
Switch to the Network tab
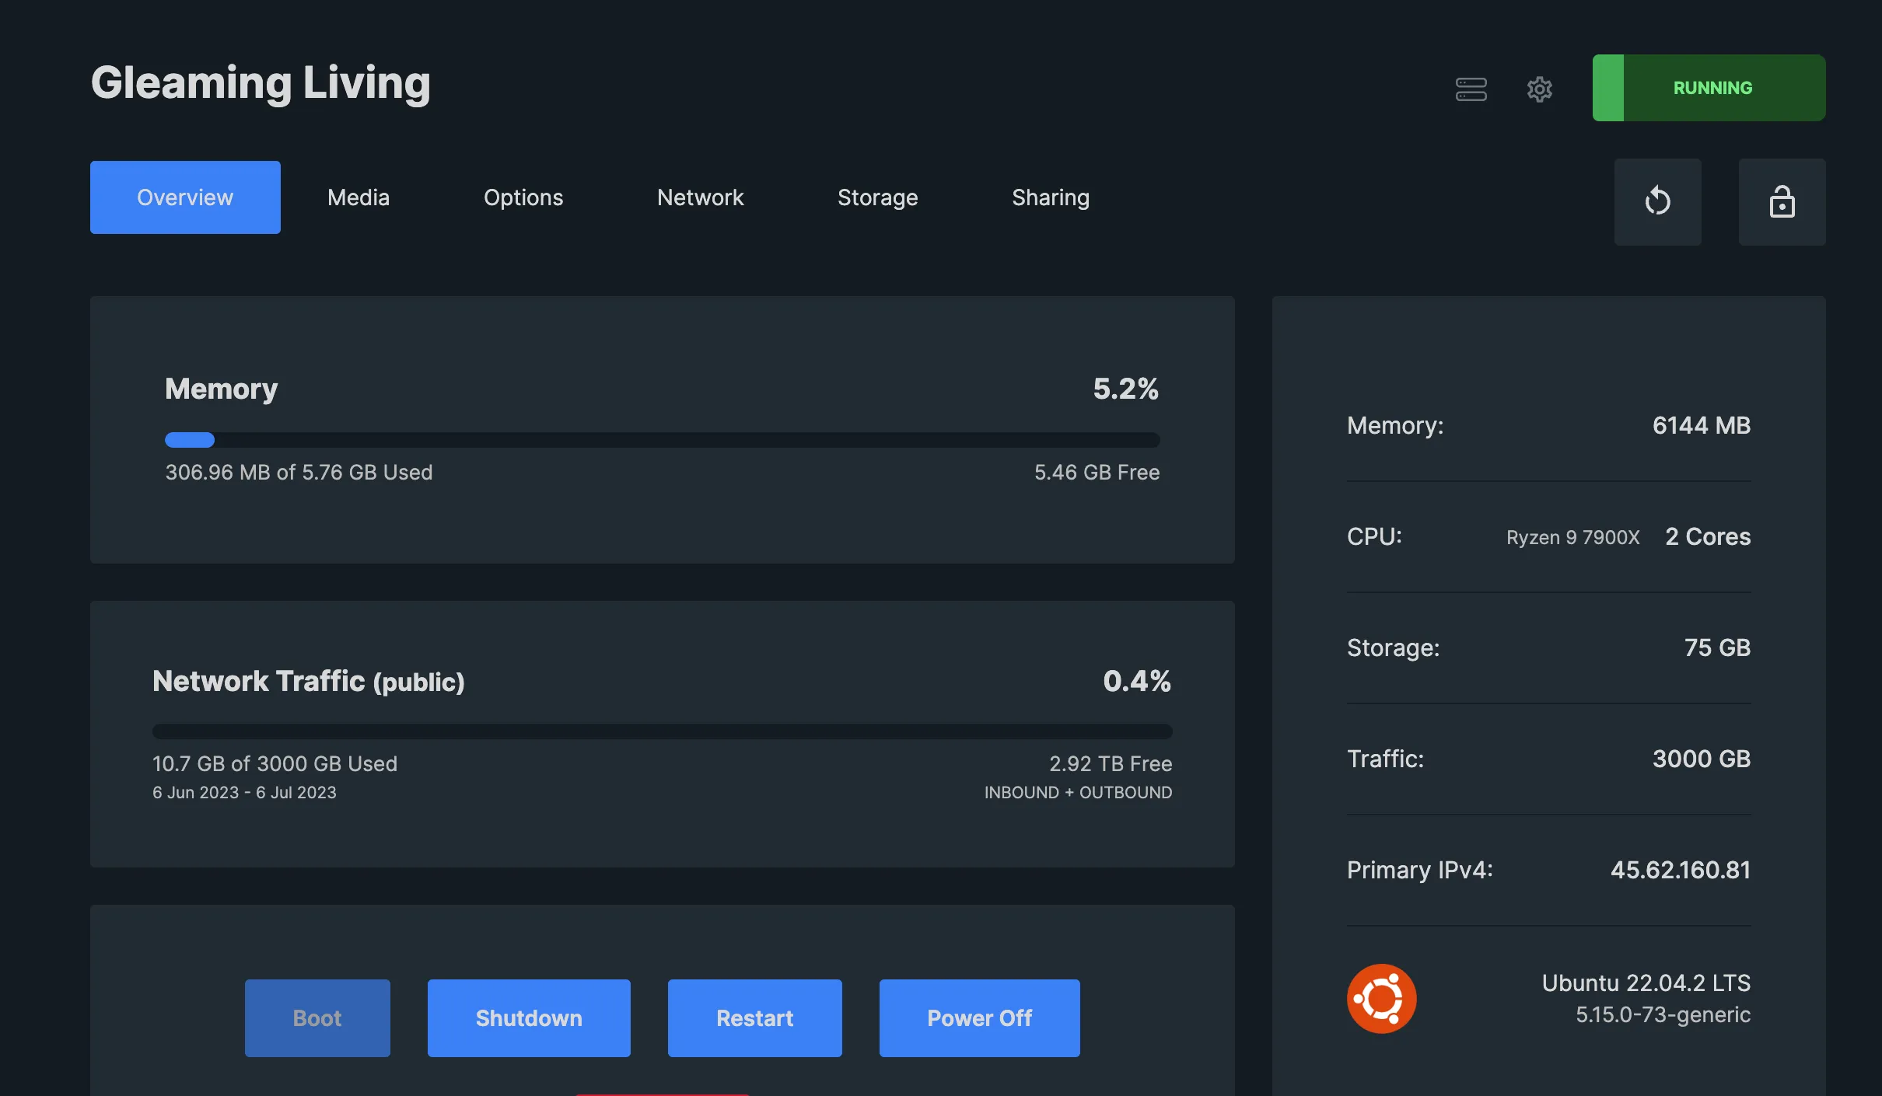click(699, 197)
